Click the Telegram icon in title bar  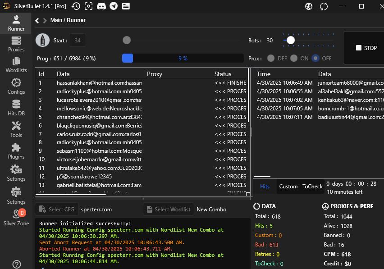[x=114, y=6]
